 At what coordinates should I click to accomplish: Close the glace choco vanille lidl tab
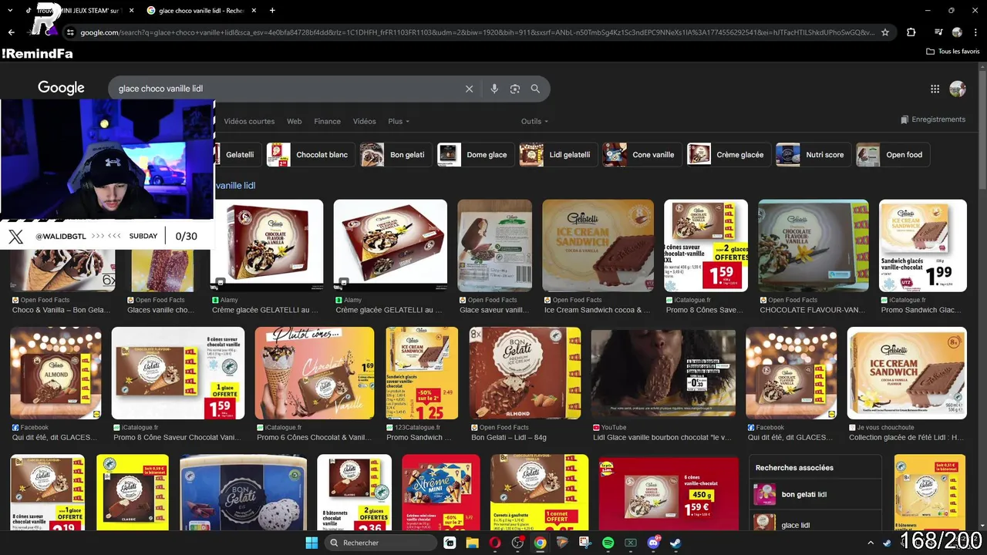255,11
